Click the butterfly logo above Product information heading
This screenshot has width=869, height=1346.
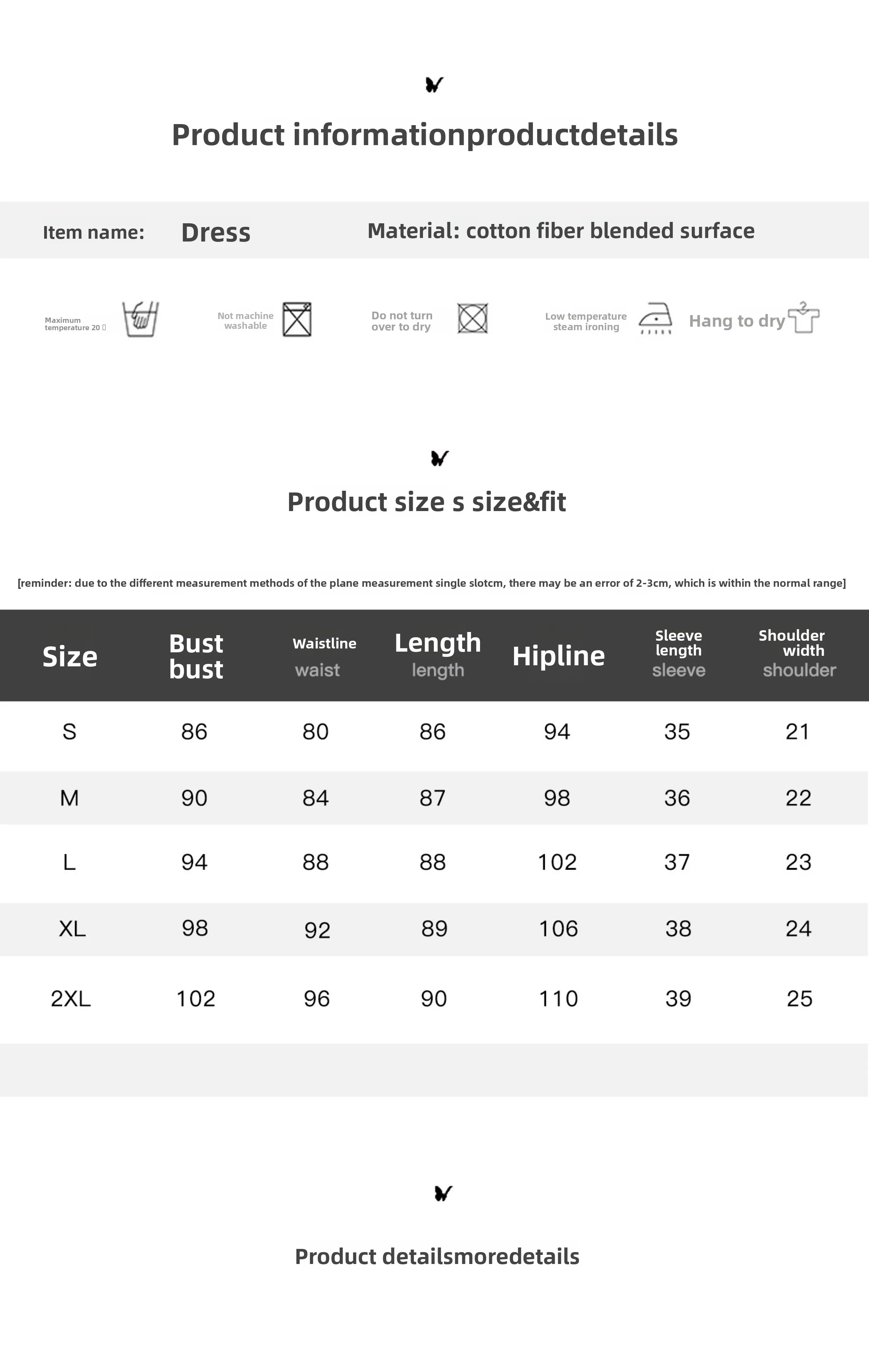434,85
